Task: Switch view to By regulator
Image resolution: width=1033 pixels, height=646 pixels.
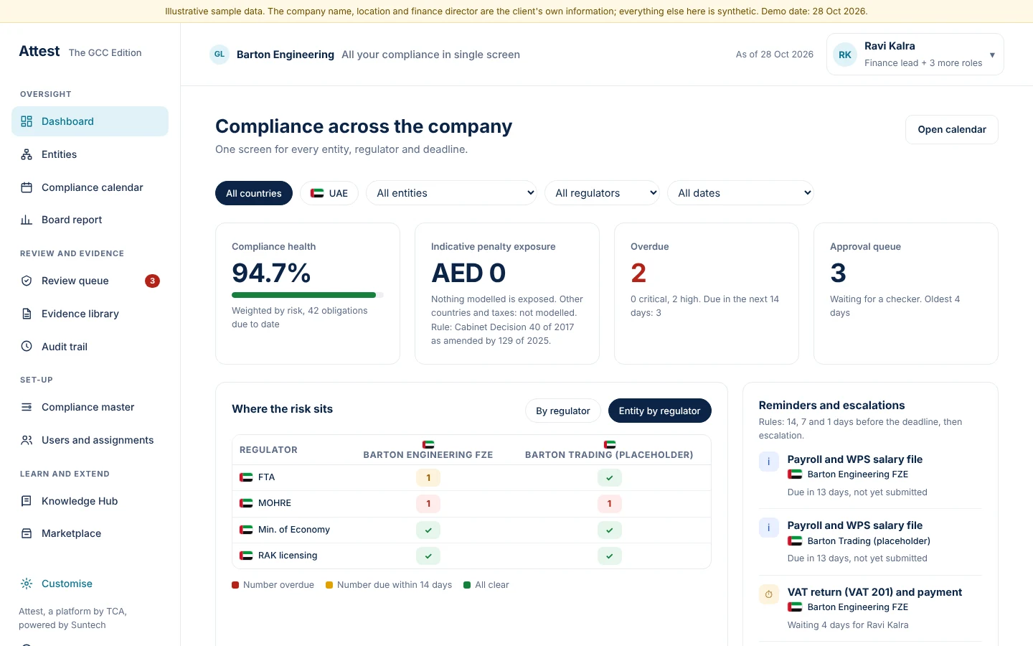Action: click(563, 411)
